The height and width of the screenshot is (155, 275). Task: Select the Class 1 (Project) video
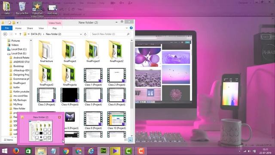93,77
